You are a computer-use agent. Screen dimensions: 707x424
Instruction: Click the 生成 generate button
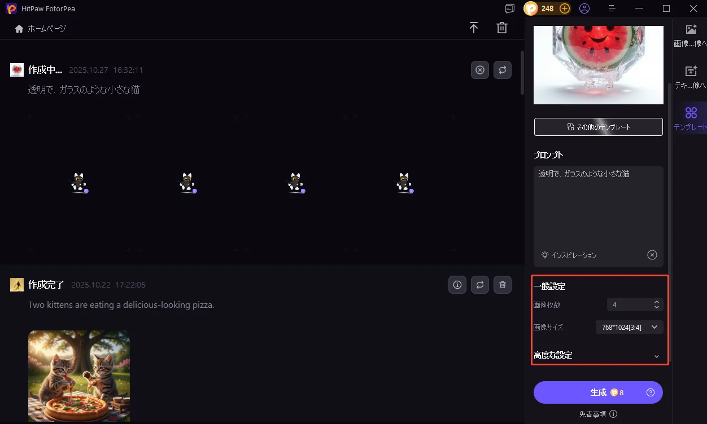[x=598, y=392]
